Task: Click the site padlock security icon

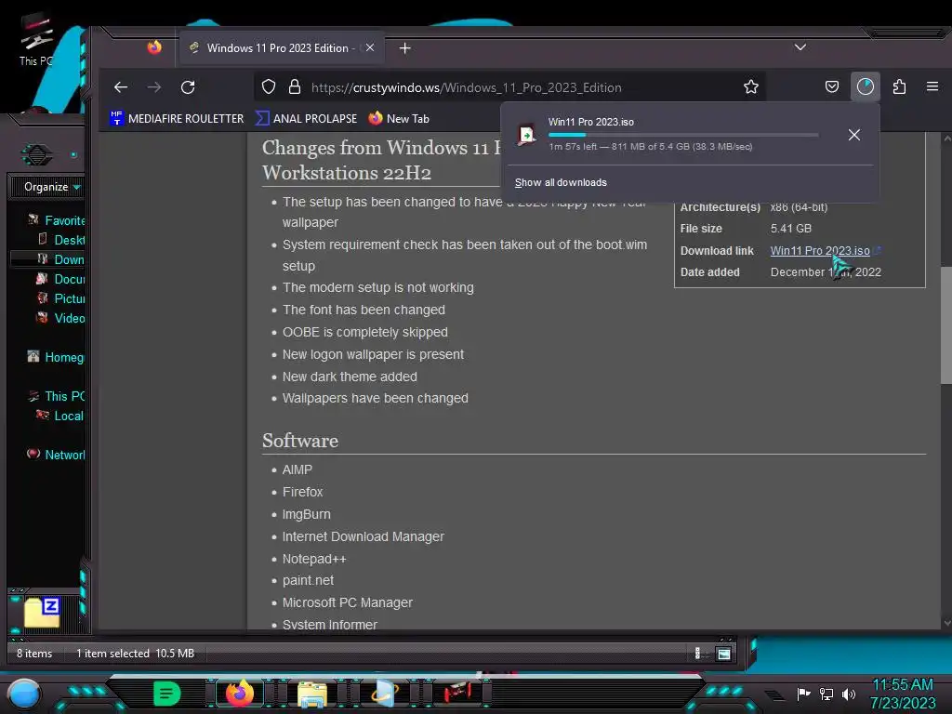Action: 295,86
